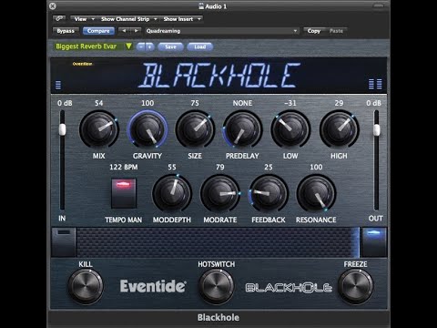Save the current preset
This screenshot has width=437, height=328.
[x=170, y=46]
